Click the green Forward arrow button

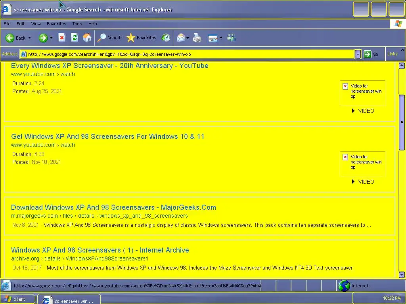pyautogui.click(x=43, y=38)
